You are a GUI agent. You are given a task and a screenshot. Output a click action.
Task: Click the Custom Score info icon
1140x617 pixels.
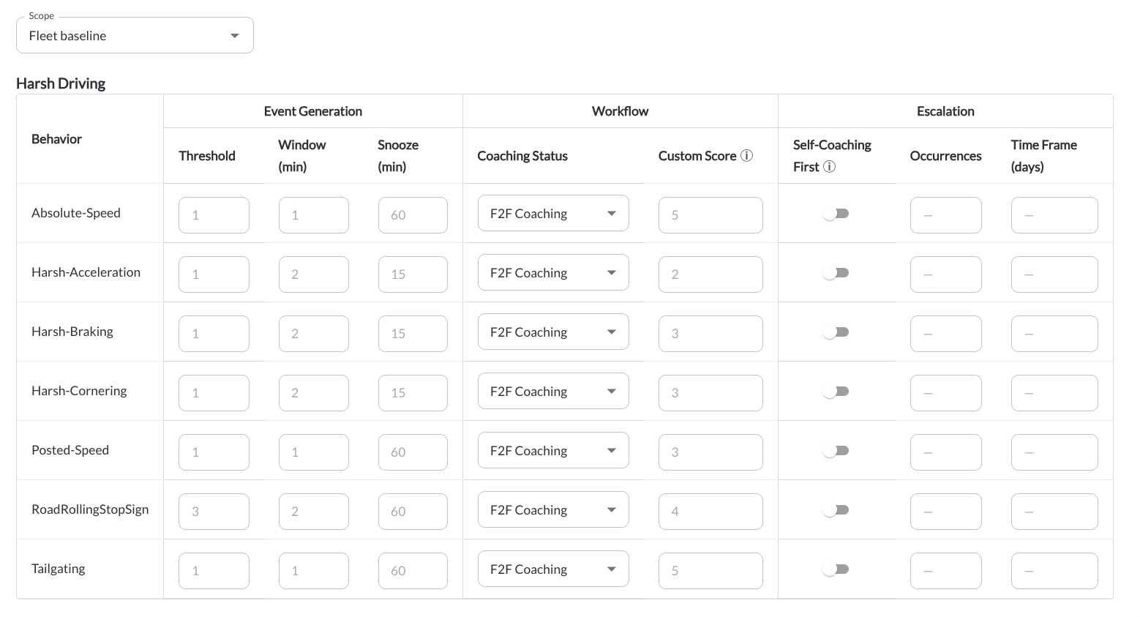coord(746,155)
